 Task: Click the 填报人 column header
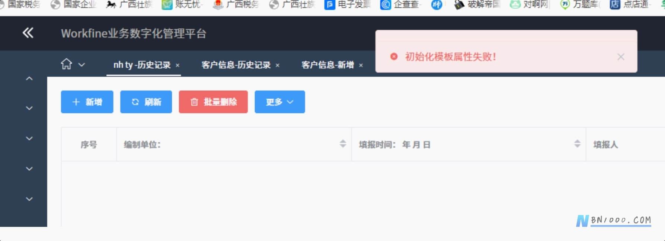pos(605,145)
